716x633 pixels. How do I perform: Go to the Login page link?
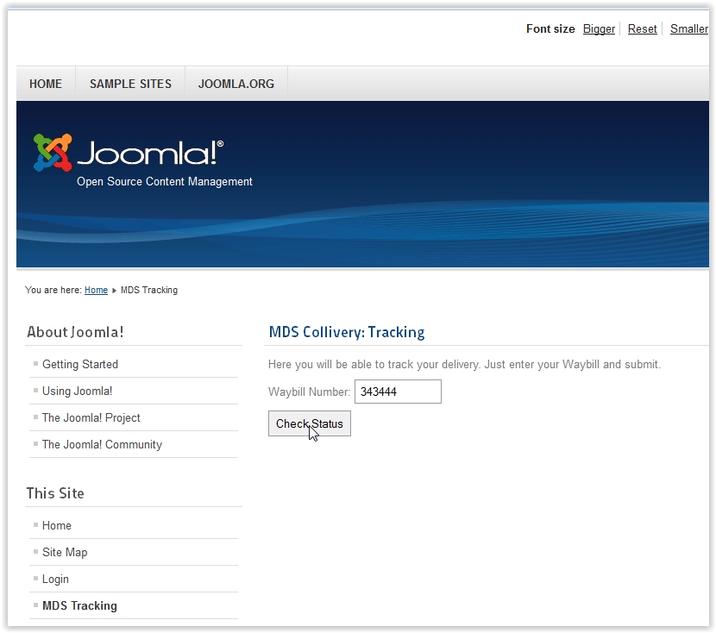tap(55, 579)
